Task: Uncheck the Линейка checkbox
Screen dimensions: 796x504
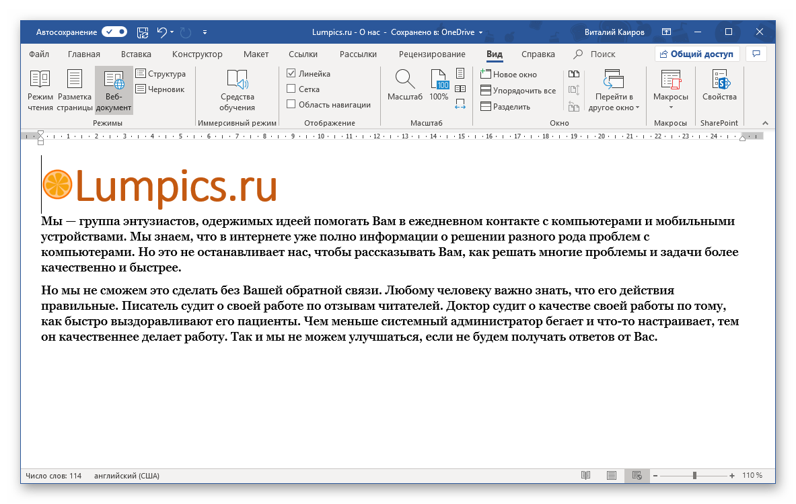Action: [x=291, y=73]
